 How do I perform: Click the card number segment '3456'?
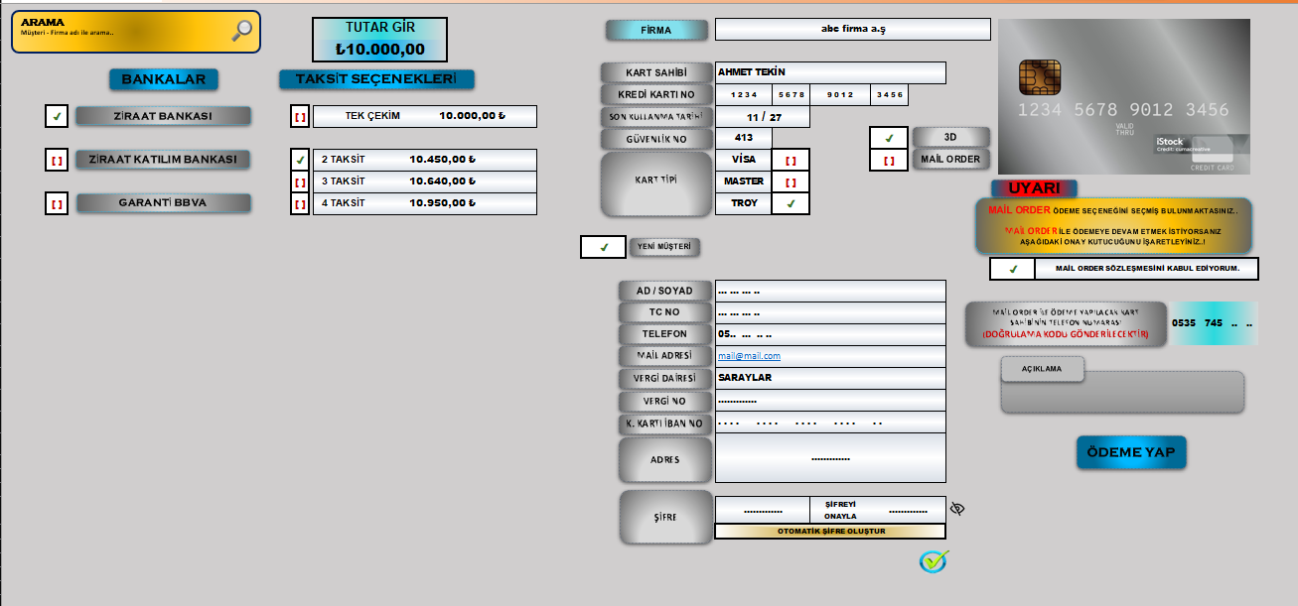[x=889, y=95]
